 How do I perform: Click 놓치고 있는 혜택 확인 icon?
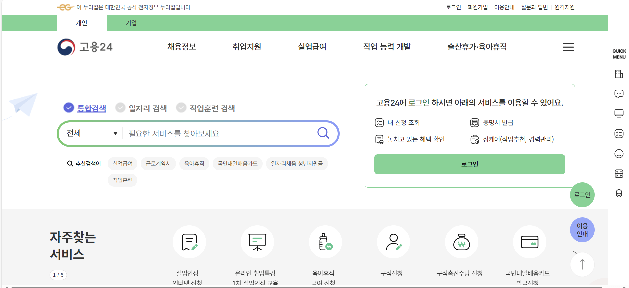[379, 139]
